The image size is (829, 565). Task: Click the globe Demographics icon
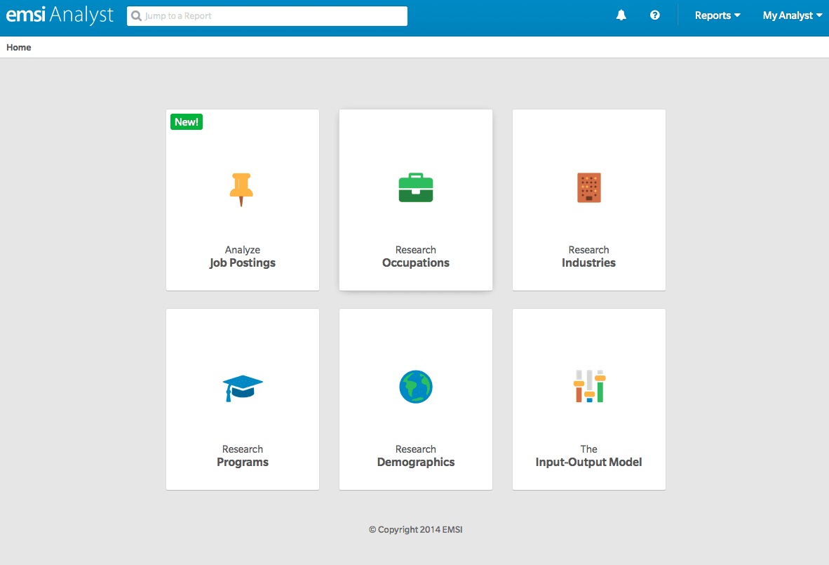pyautogui.click(x=415, y=387)
